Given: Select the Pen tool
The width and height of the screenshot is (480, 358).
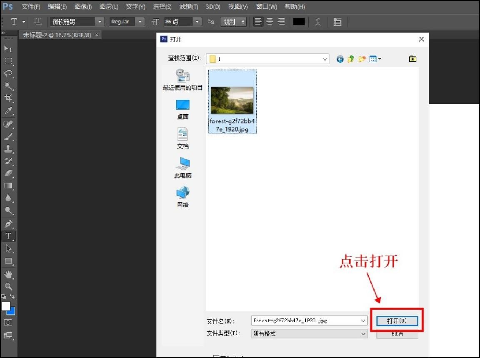Looking at the screenshot, I should 9,224.
